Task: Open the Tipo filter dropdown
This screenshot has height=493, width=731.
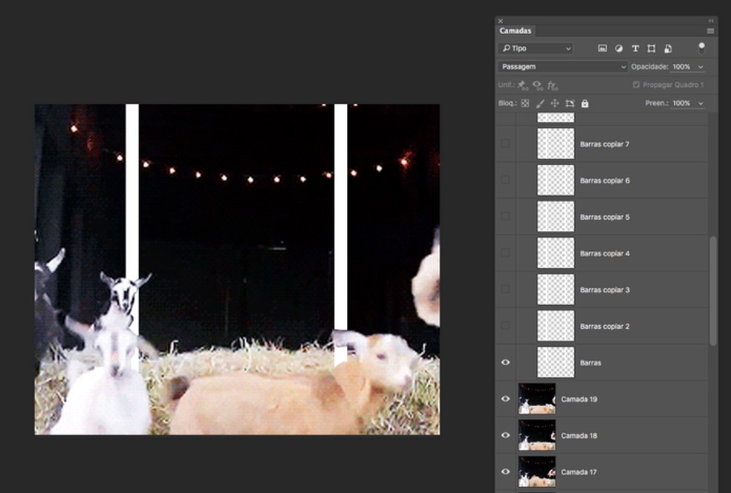Action: pyautogui.click(x=536, y=48)
